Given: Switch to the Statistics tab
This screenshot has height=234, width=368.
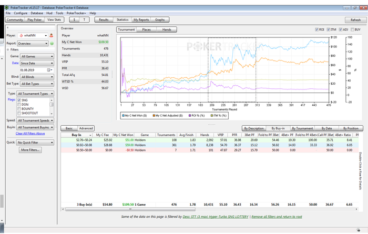Looking at the screenshot, I should tap(122, 19).
